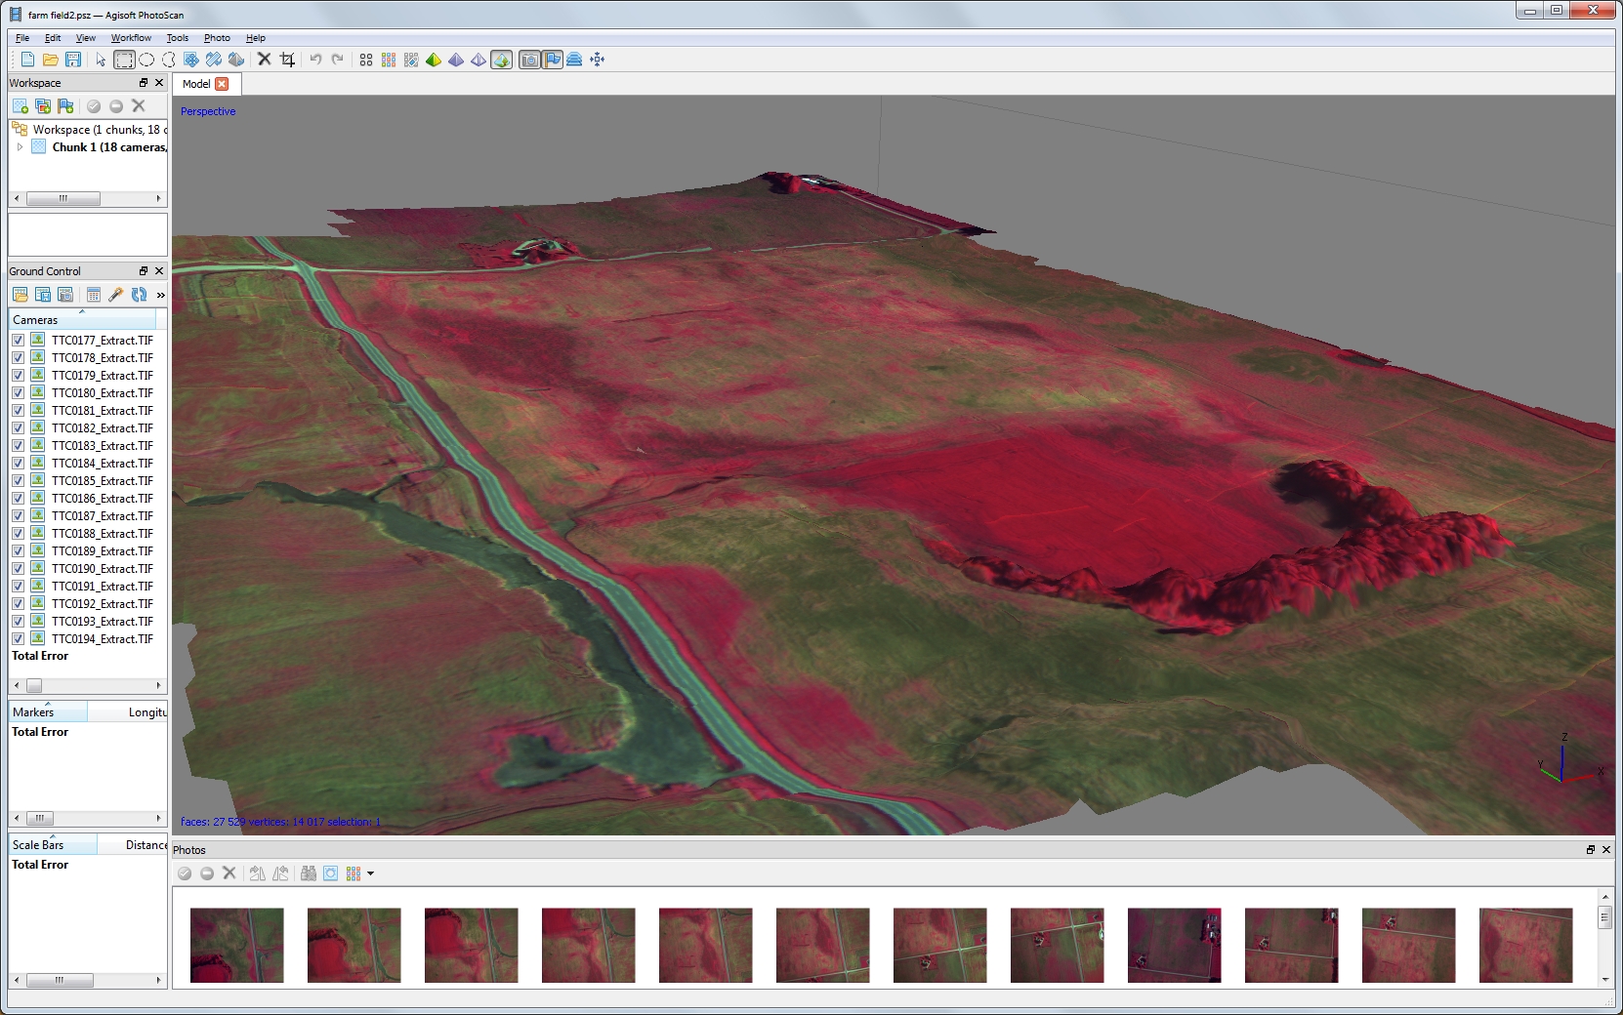This screenshot has height=1015, width=1623.
Task: Select the Rectangle Selection tool
Action: [x=124, y=60]
